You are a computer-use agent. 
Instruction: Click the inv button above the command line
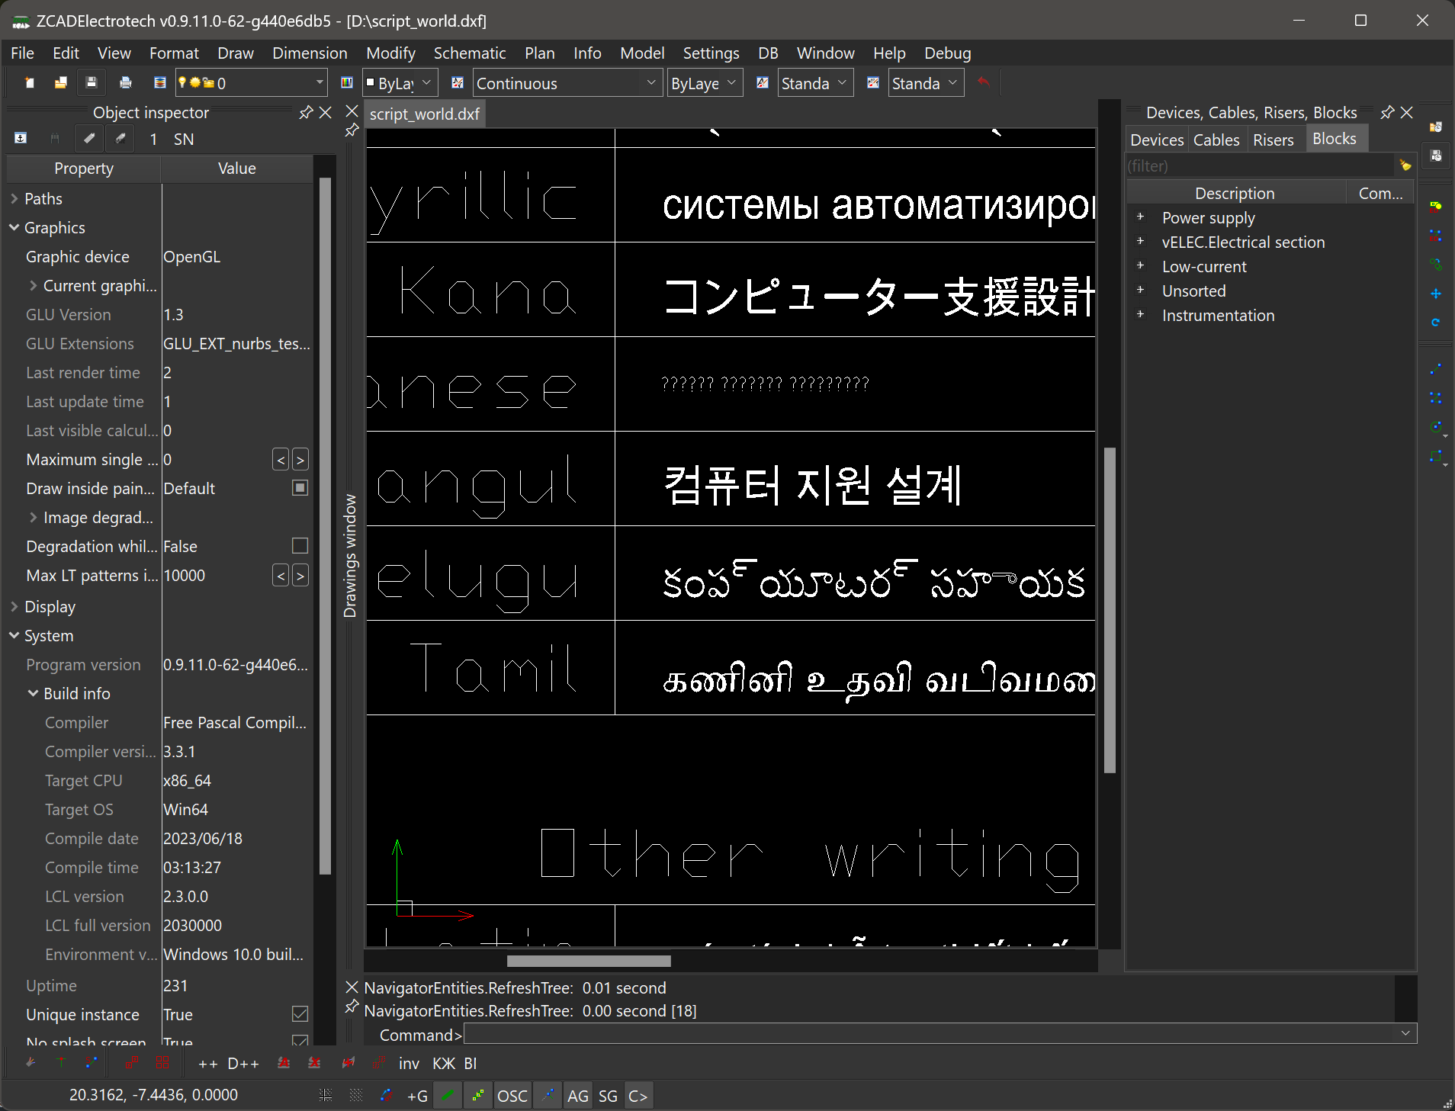tap(409, 1063)
